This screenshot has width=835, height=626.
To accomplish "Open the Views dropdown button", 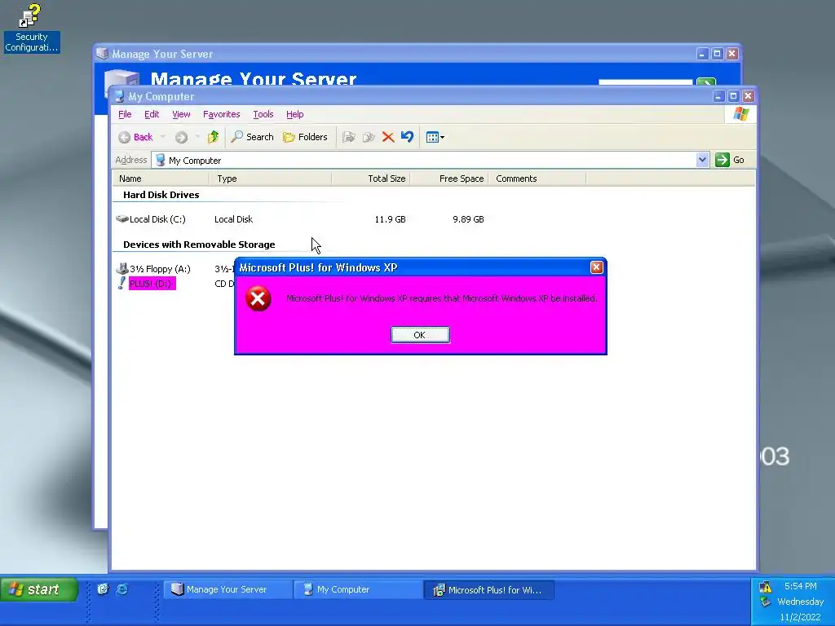I will click(435, 137).
